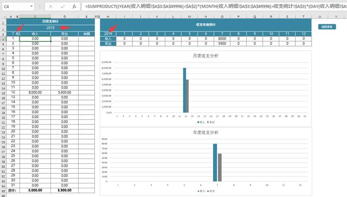Viewport: 347px width, 197px height.
Task: Click the 5,900.00 expense cell for day 12
Action: 65,92
